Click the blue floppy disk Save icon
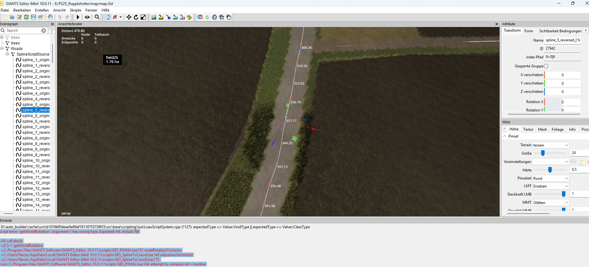The width and height of the screenshot is (589, 267). [x=34, y=17]
